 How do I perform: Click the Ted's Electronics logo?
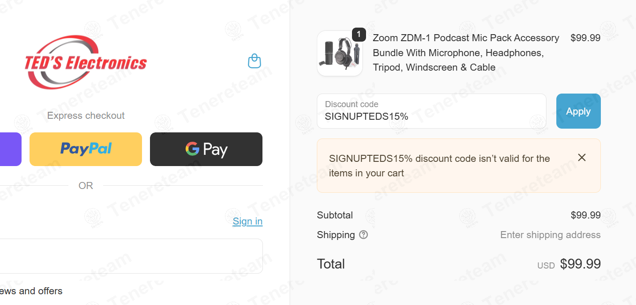[x=86, y=62]
